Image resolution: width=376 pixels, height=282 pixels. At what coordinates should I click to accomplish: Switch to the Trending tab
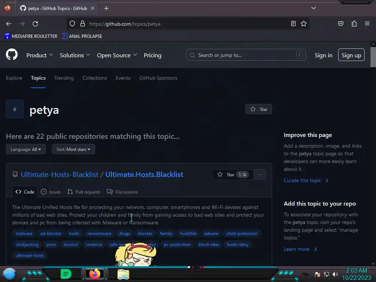(x=64, y=78)
